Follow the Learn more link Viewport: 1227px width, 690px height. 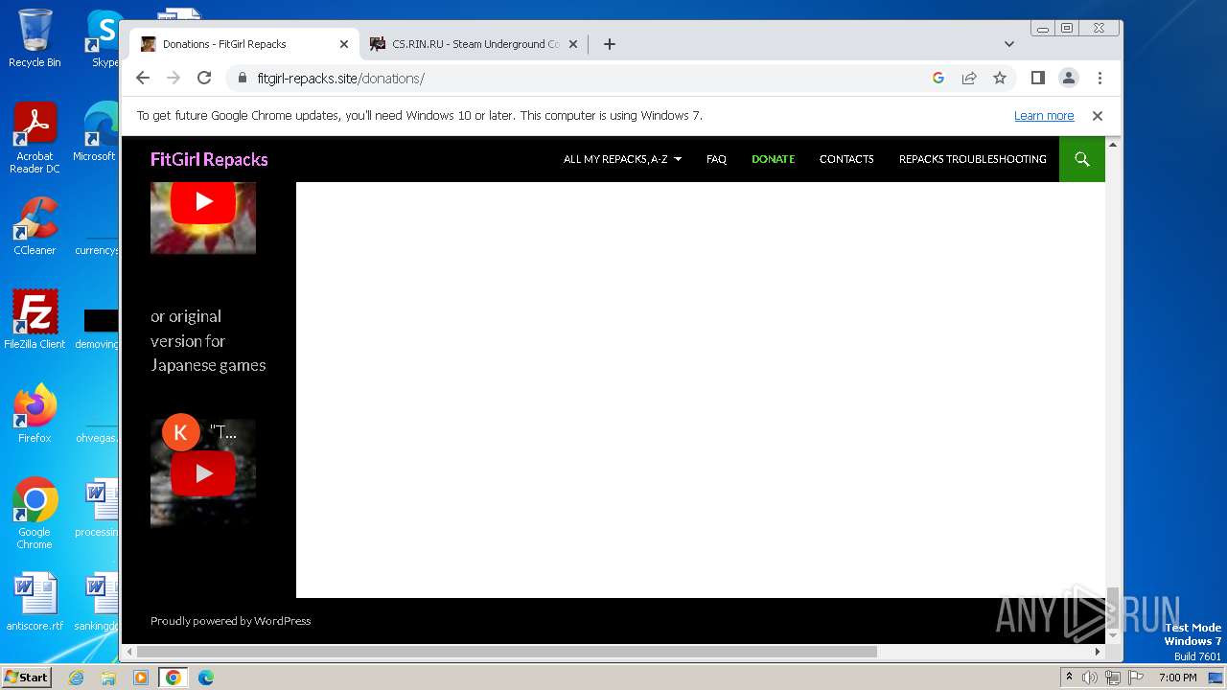coord(1044,115)
